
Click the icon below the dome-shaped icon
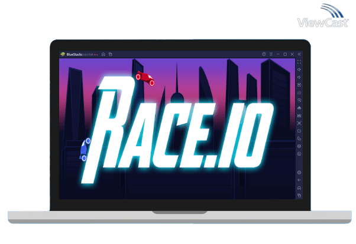(299, 116)
